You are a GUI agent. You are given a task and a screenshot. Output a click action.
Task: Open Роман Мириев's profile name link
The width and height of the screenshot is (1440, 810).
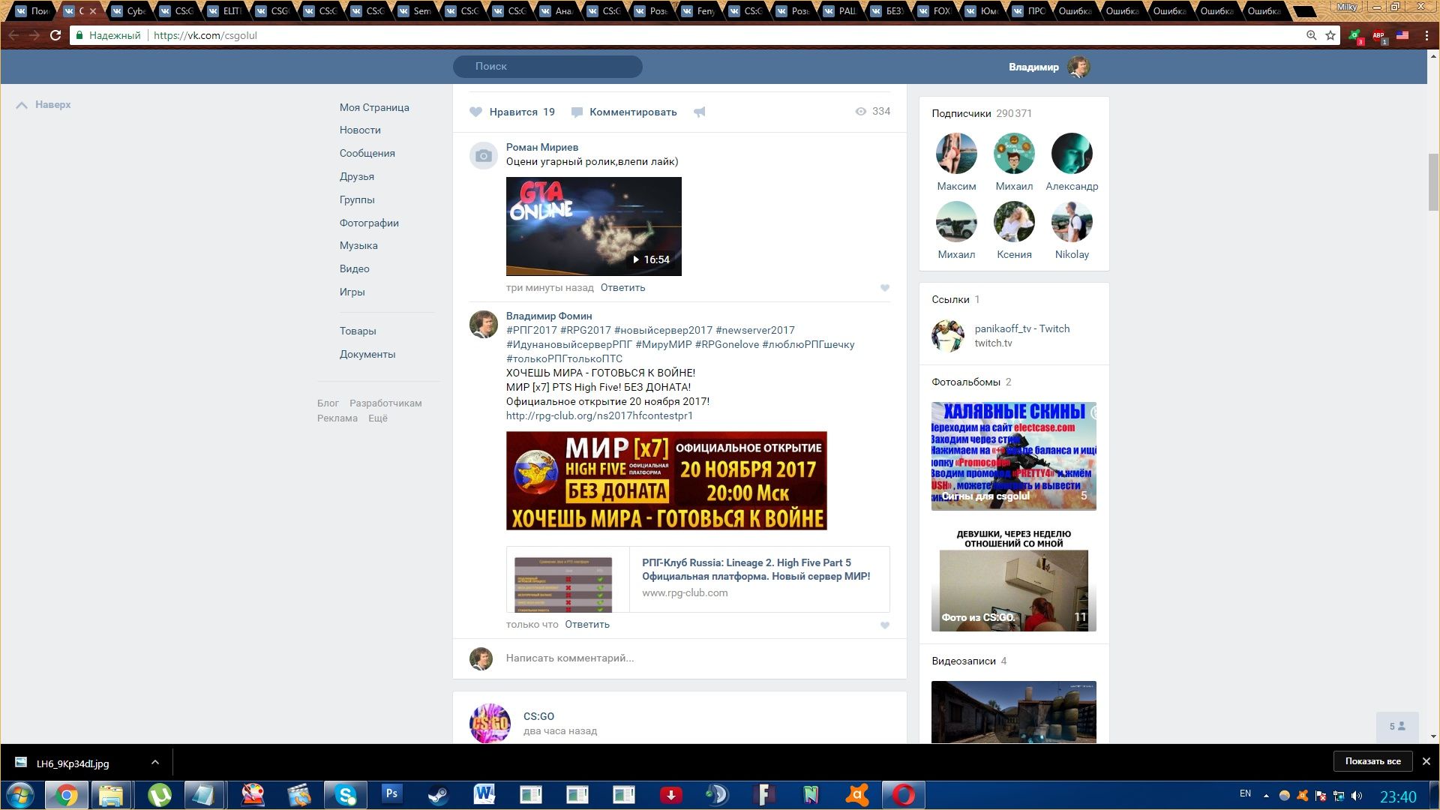(542, 147)
